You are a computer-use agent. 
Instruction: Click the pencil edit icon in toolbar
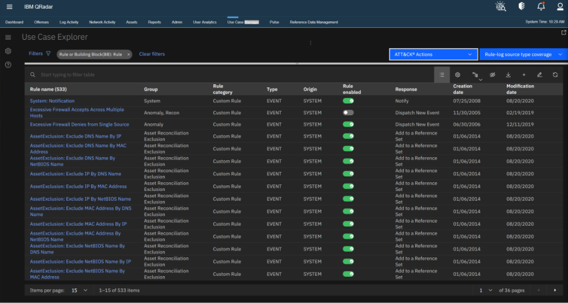click(540, 75)
